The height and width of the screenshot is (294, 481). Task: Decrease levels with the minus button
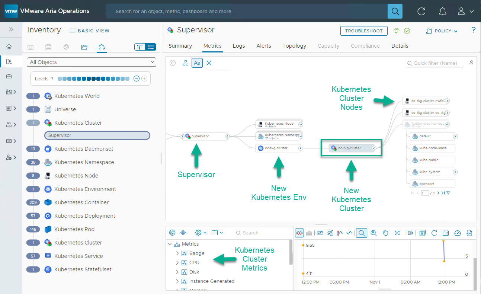(x=137, y=79)
